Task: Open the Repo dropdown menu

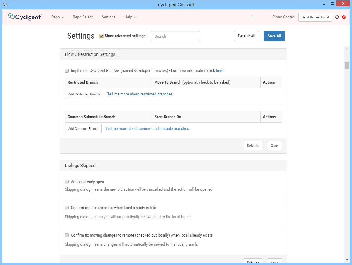Action: coord(57,17)
